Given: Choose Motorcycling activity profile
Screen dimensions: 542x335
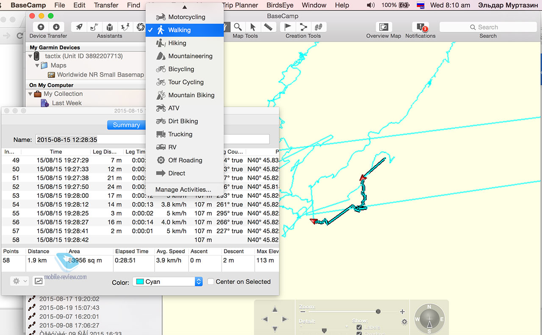Looking at the screenshot, I should click(x=184, y=17).
